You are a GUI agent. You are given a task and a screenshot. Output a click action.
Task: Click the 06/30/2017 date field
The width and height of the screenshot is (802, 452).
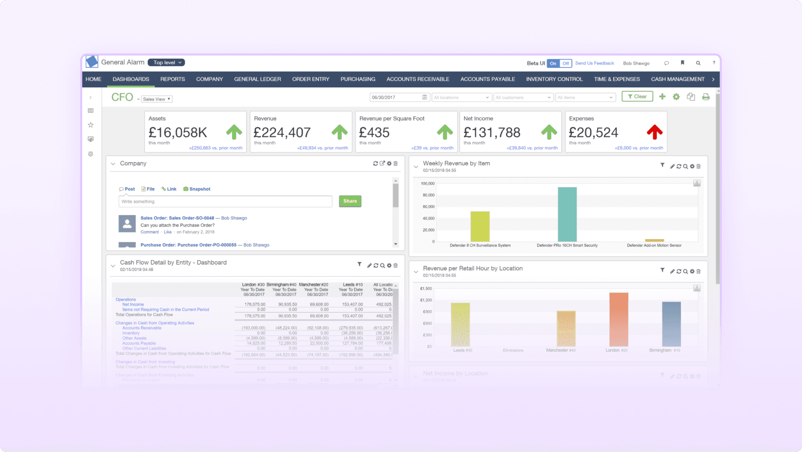(x=399, y=97)
